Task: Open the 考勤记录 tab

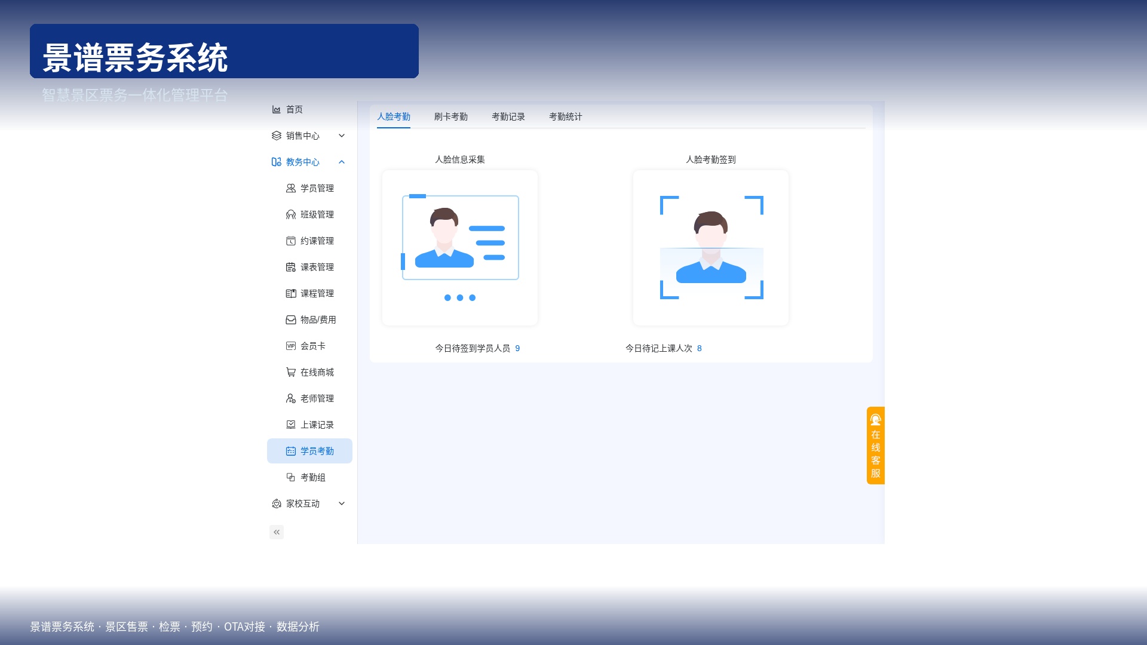Action: [508, 116]
